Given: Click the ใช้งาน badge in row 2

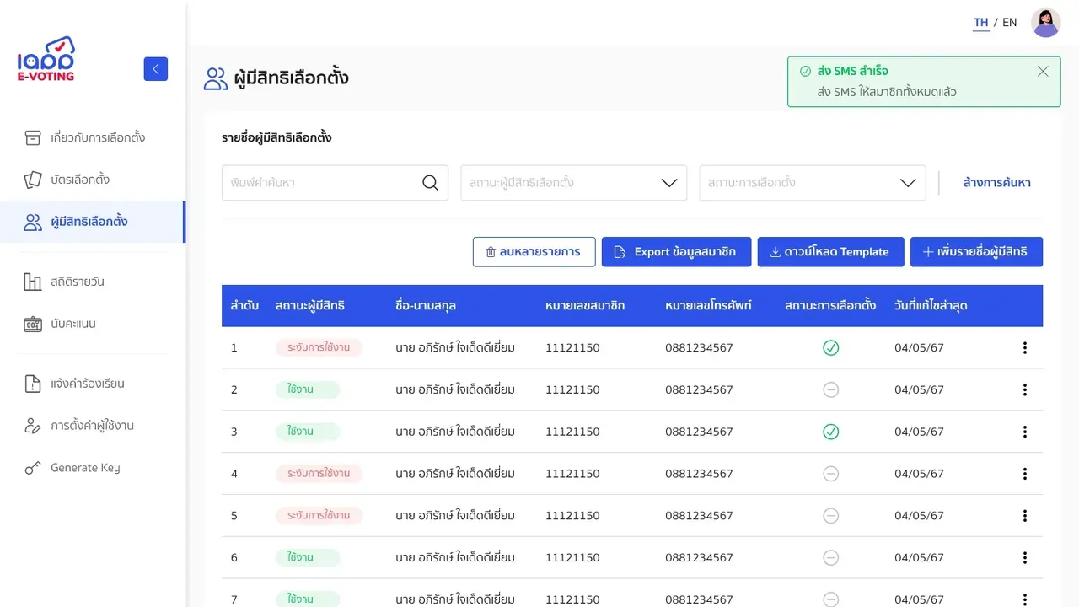Looking at the screenshot, I should point(308,389).
